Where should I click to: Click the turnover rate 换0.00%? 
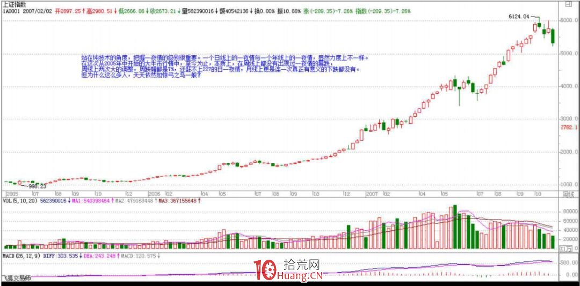coord(264,11)
